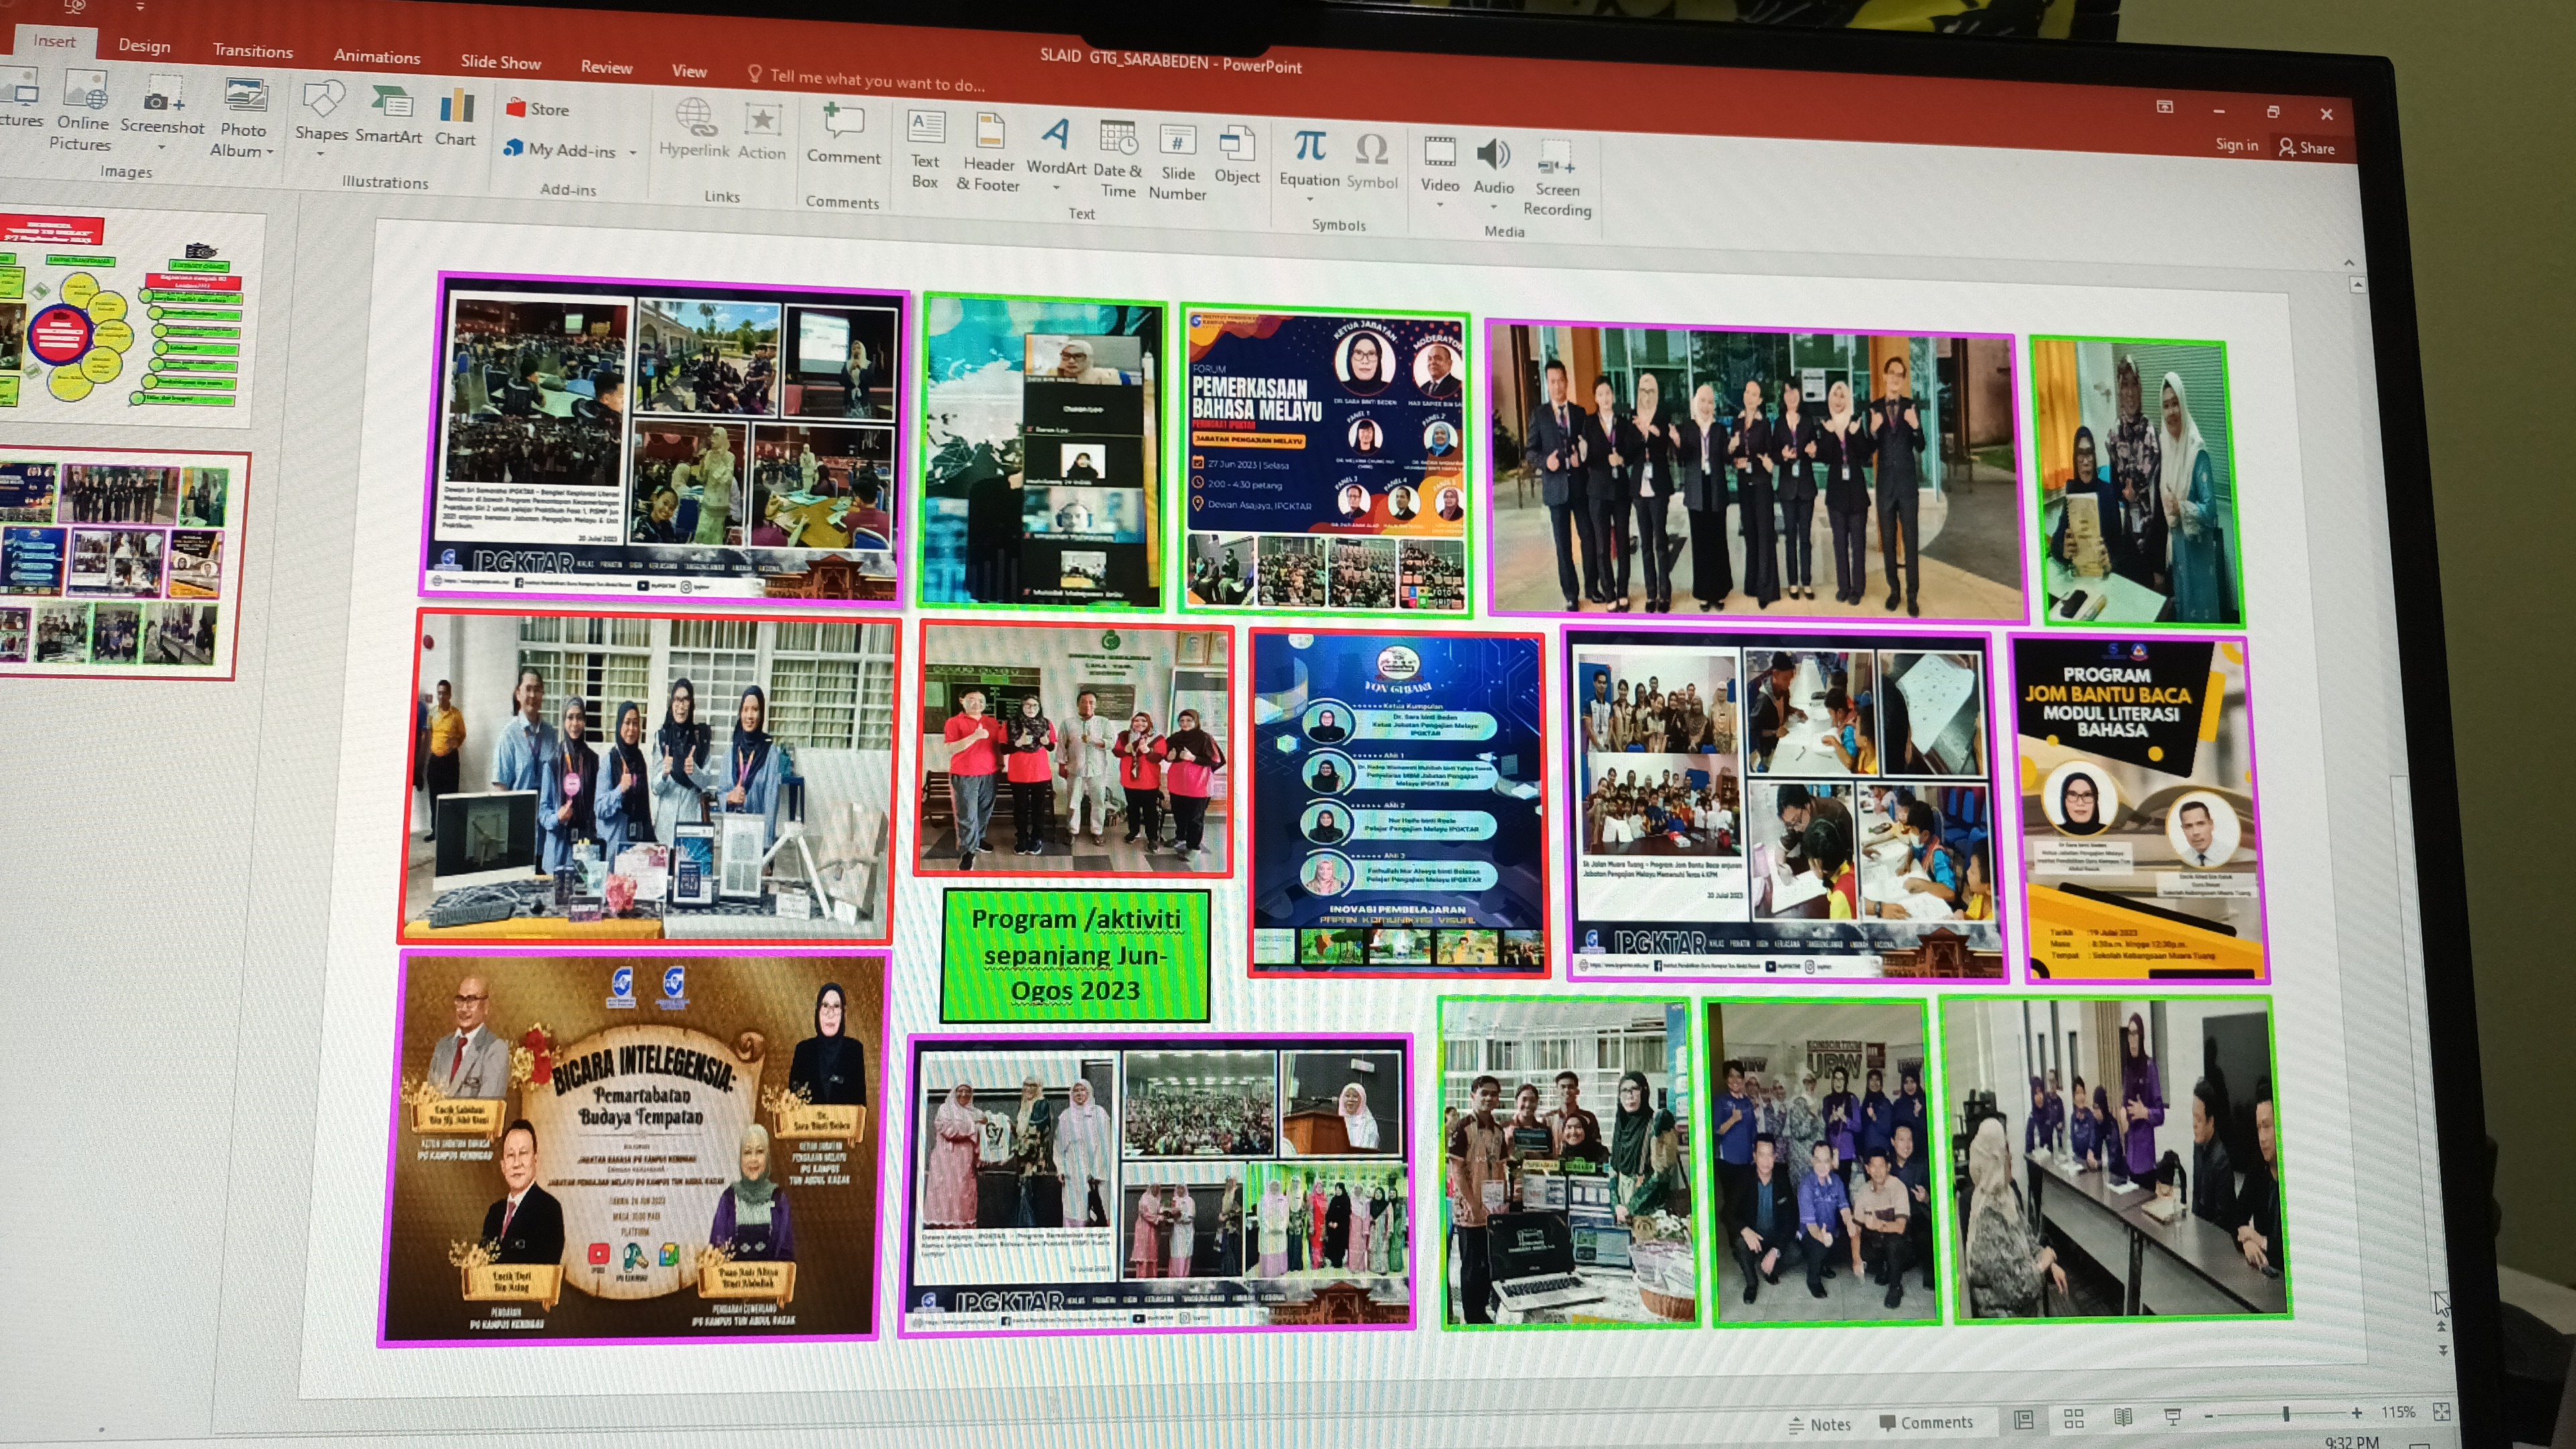
Task: Toggle the Comments pane
Action: 1926,1422
